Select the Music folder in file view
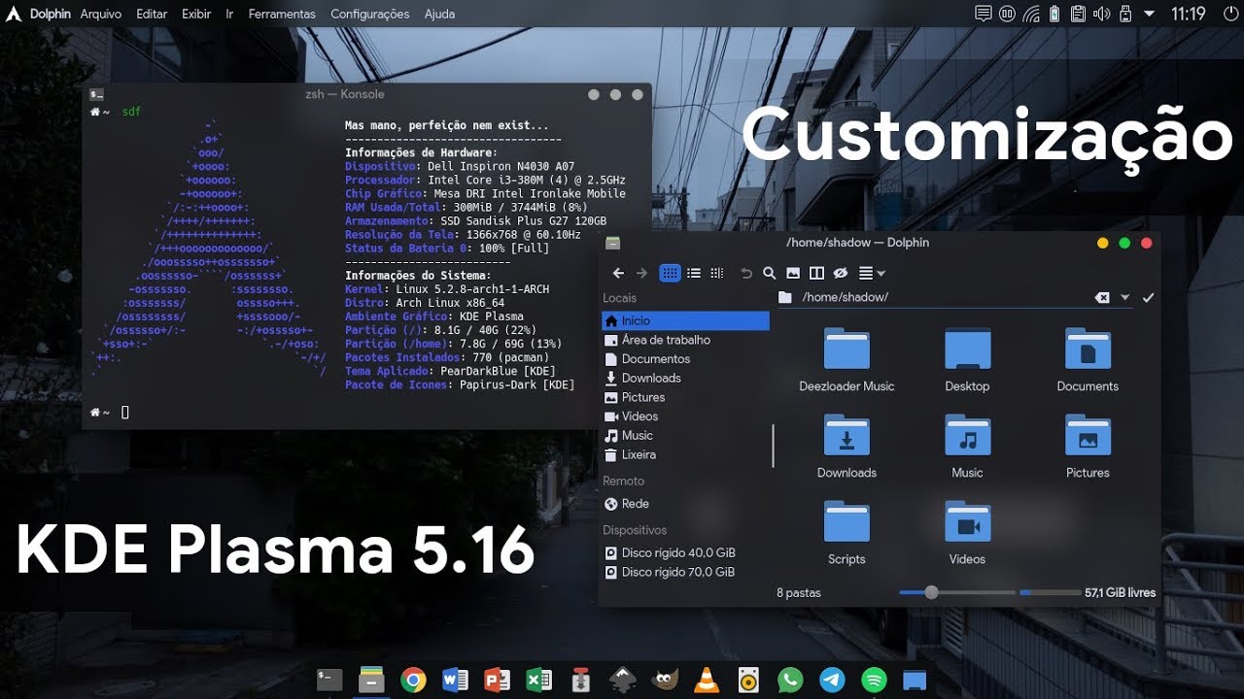Screen dimensions: 1244x699 tap(967, 446)
